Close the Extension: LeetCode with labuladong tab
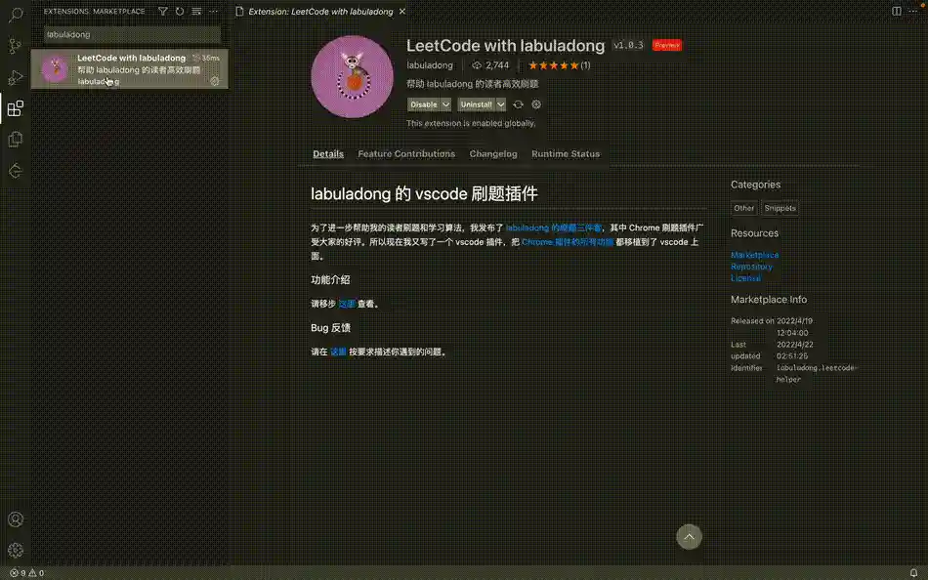Viewport: 928px width, 580px height. [402, 12]
